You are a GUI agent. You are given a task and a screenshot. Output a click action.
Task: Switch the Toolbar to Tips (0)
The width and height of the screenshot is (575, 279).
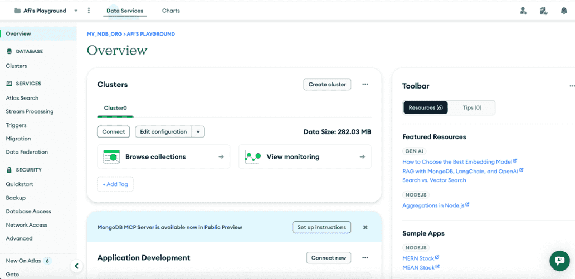tap(471, 107)
